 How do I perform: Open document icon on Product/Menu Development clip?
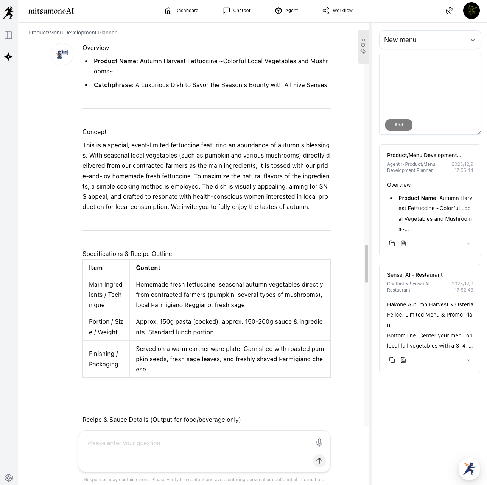[x=403, y=243]
